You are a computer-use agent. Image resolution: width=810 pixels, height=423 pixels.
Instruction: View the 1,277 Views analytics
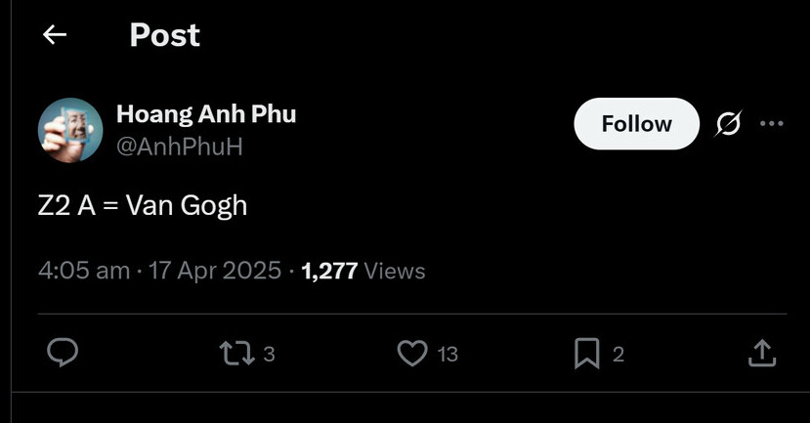pos(363,271)
